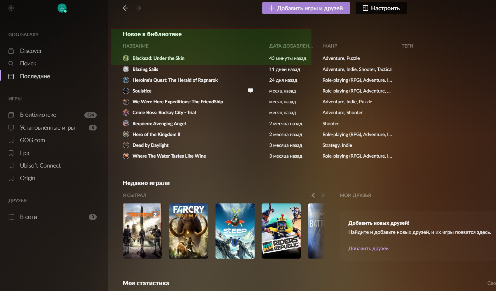Click the 8 badge next to Установленные игры
This screenshot has width=496, height=291.
click(93, 128)
